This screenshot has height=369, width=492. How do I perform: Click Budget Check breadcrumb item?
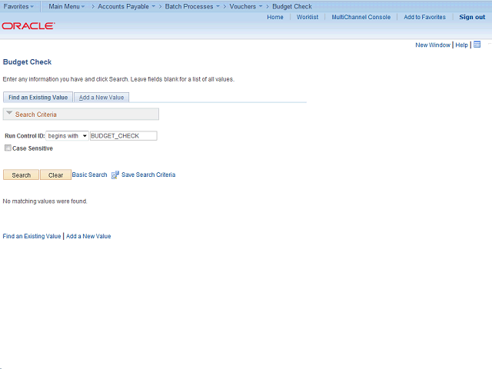tap(292, 6)
